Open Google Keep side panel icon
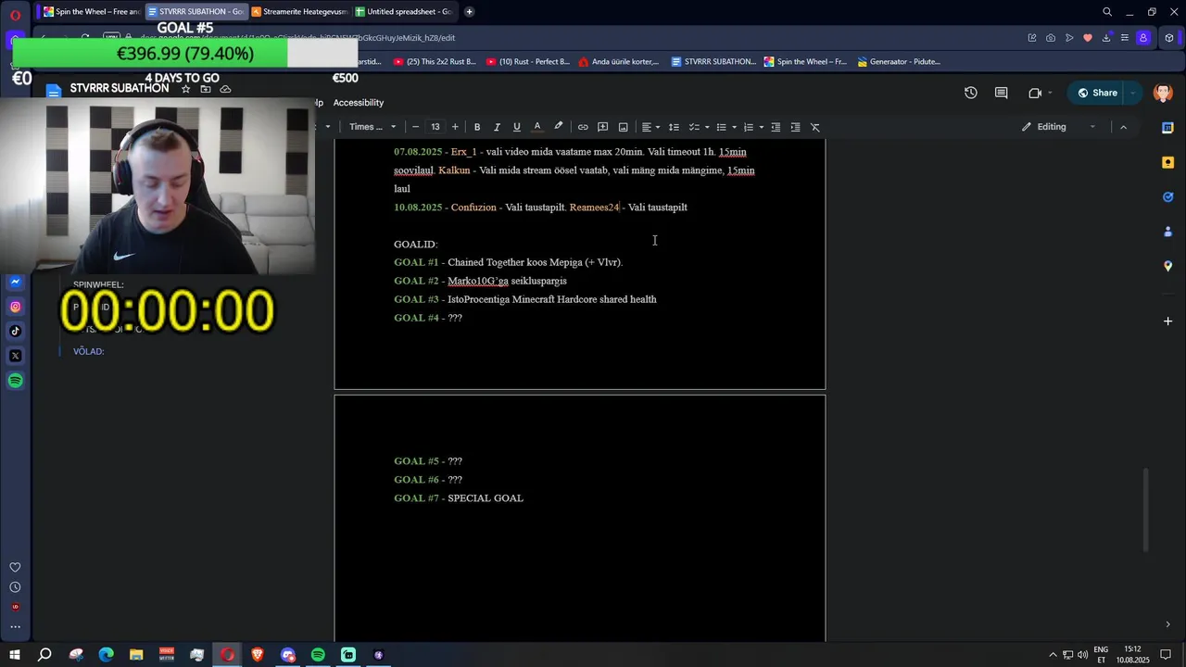 (1167, 162)
